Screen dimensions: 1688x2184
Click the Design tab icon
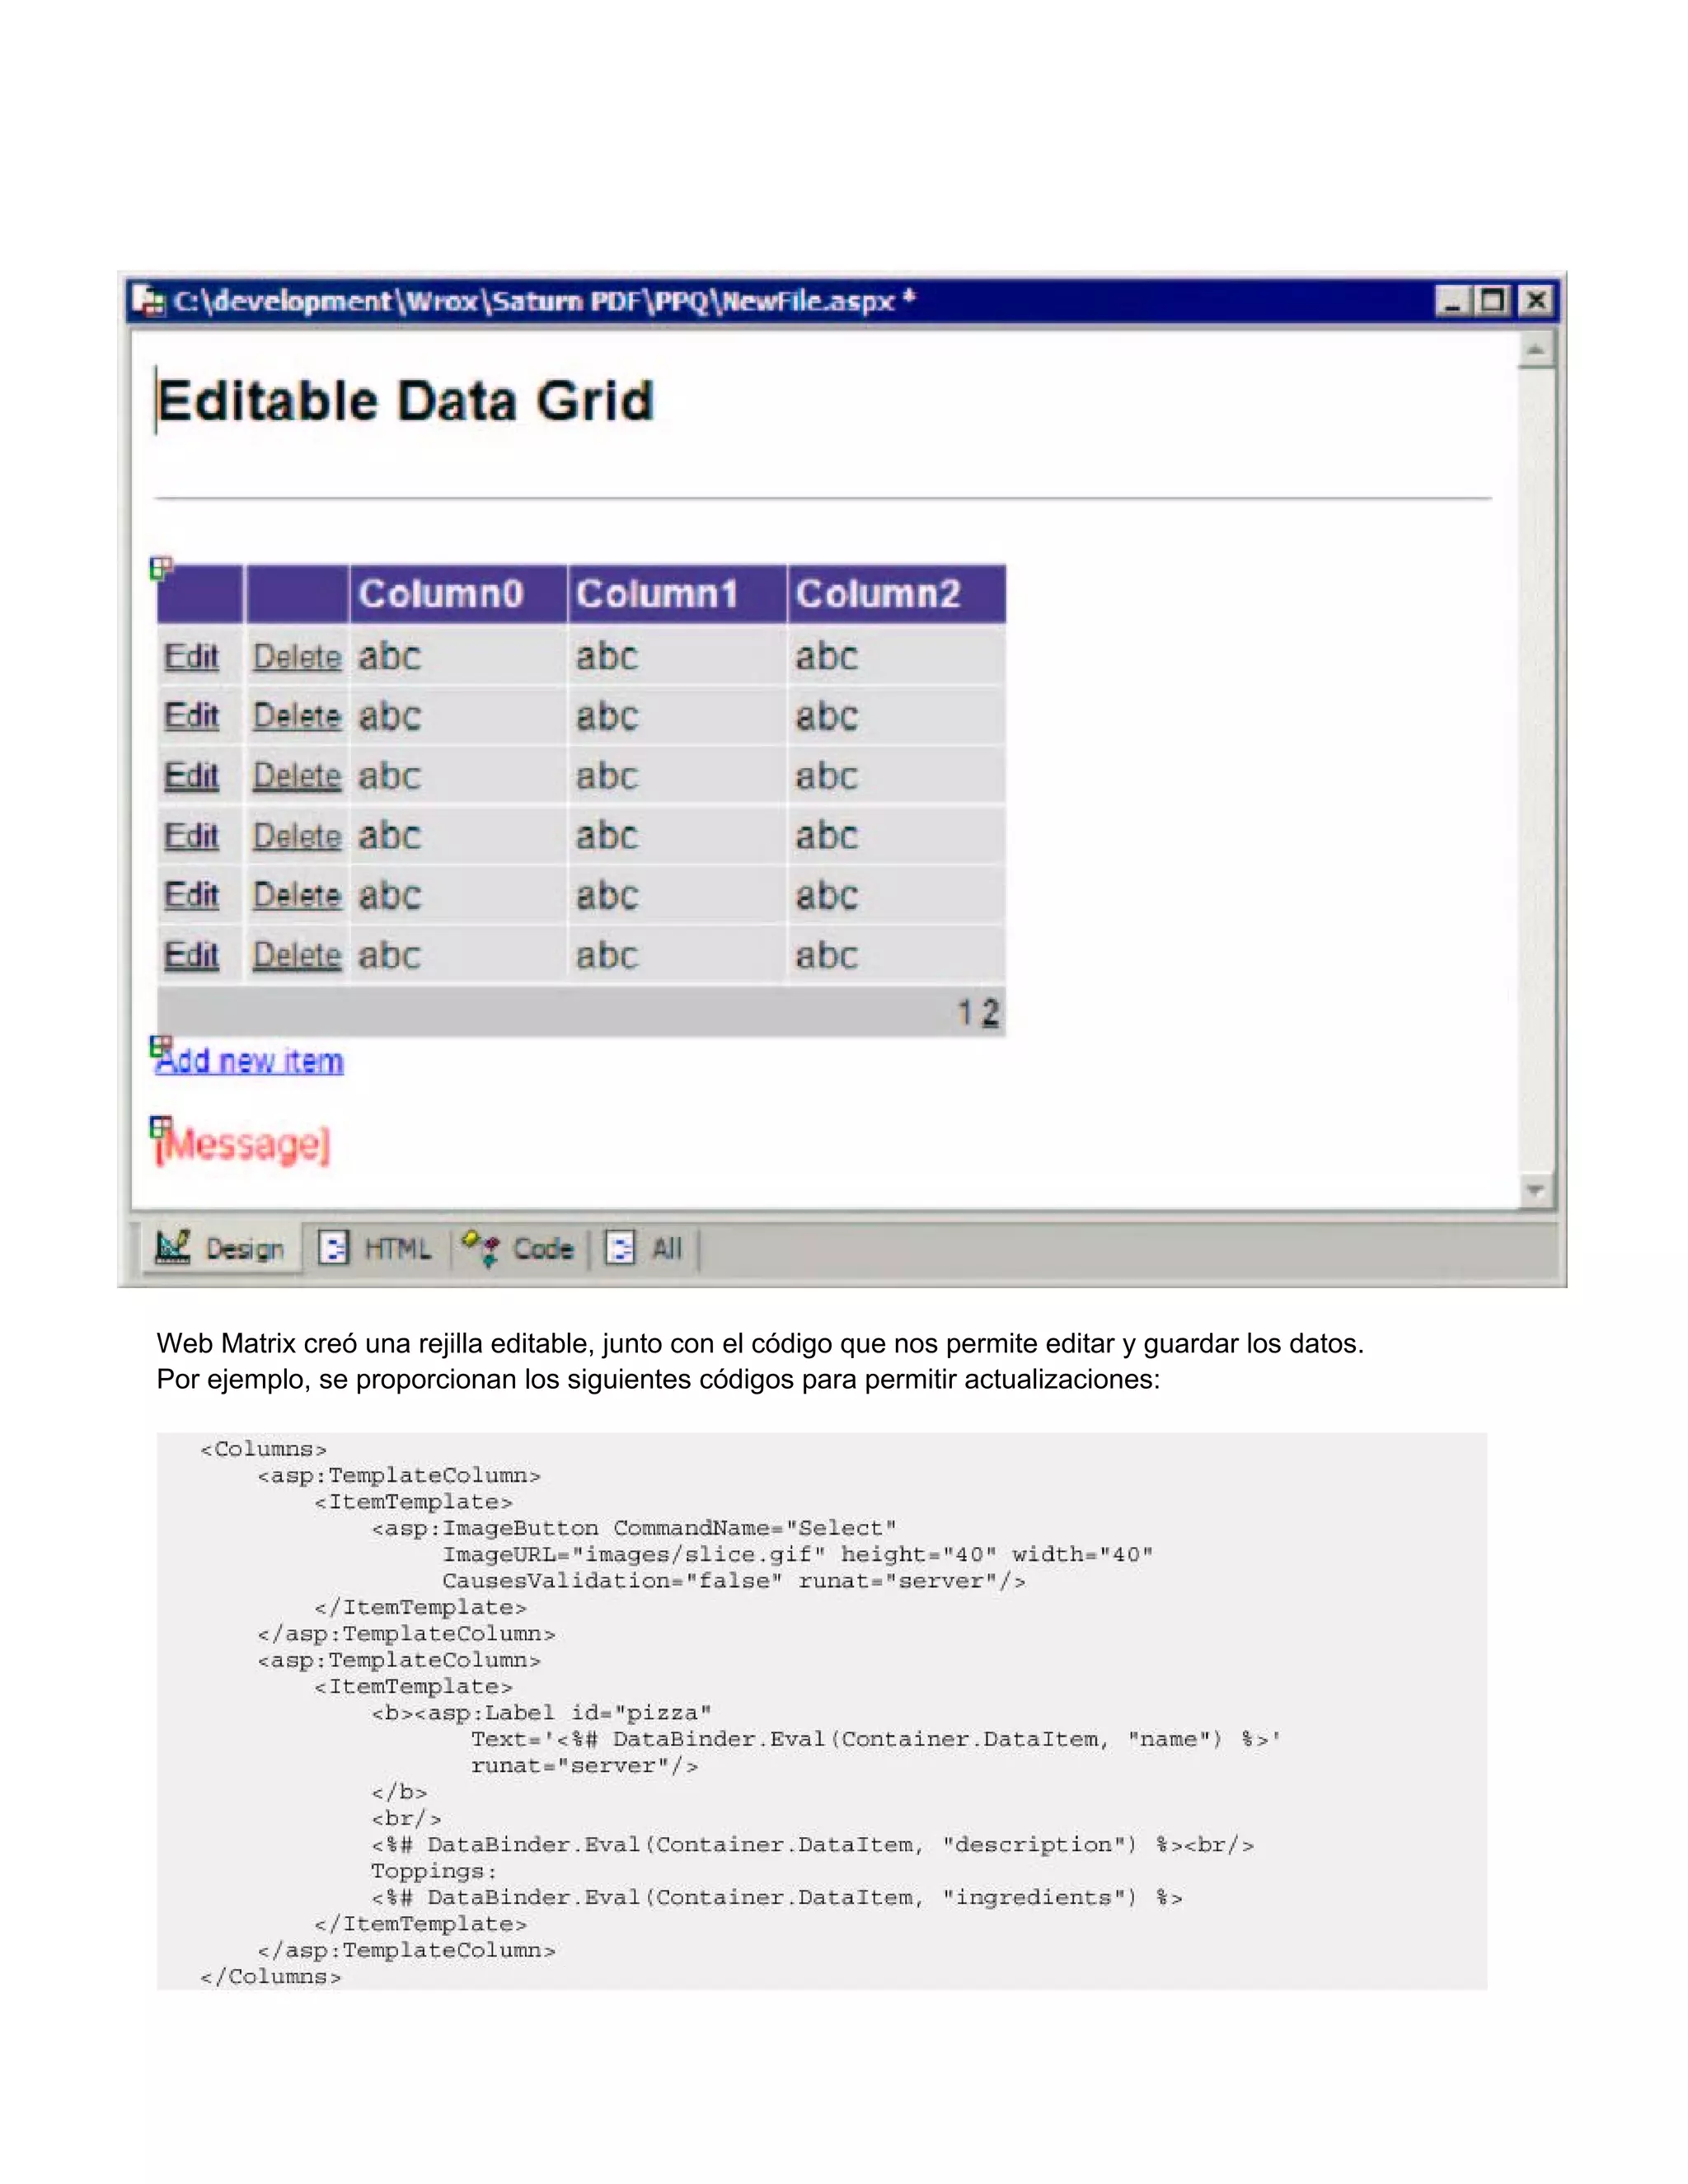click(x=172, y=1247)
